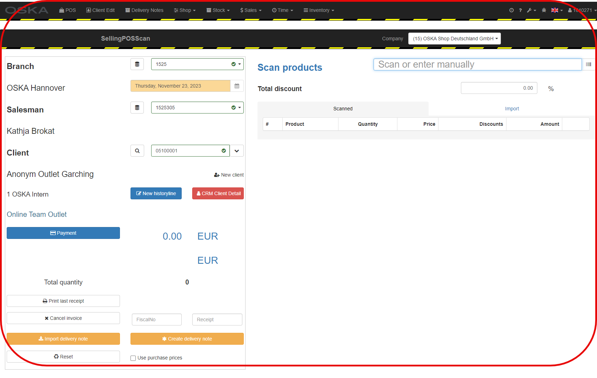597x378 pixels.
Task: Click the database icon next to Salesman
Action: pos(137,108)
